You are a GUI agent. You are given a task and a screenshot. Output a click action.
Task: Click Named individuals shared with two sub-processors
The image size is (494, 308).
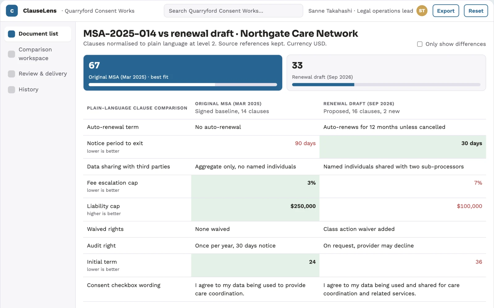pyautogui.click(x=393, y=167)
